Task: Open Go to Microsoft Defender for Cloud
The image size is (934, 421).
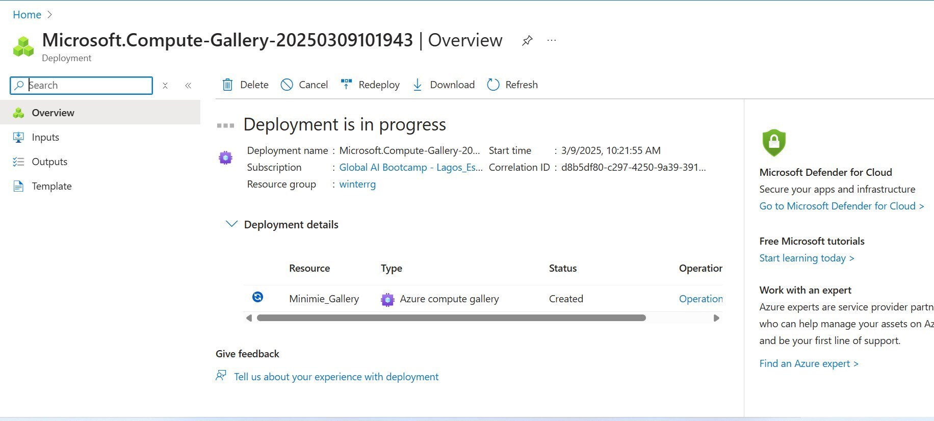Action: coord(842,206)
